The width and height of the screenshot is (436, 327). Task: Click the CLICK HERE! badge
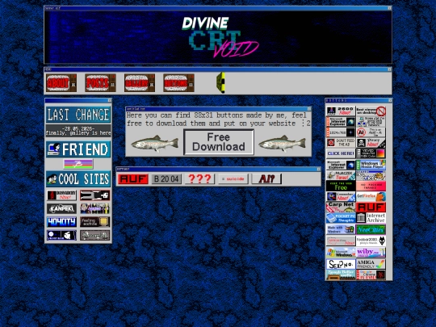point(341,153)
